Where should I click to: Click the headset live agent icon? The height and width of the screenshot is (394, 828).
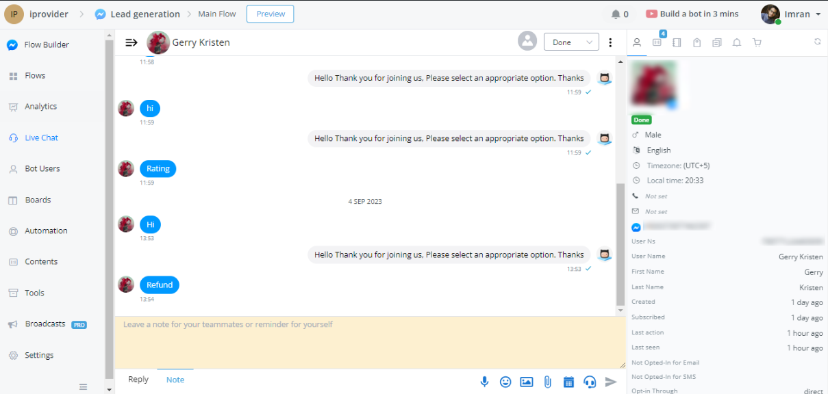(x=590, y=382)
